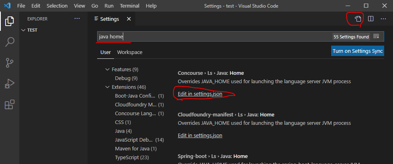This screenshot has height=164, width=393.
Task: Open the File menu
Action: click(21, 6)
